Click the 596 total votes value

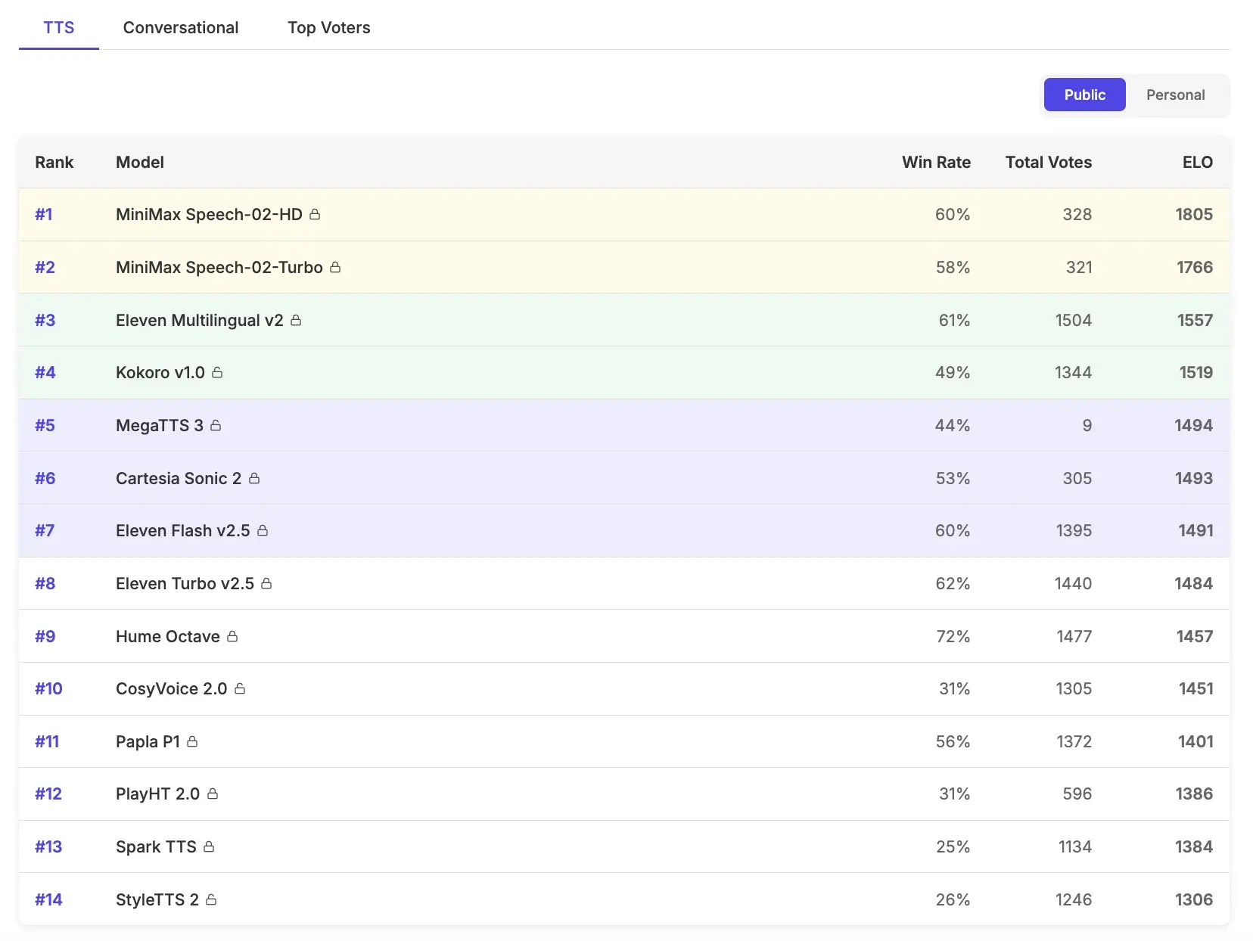(1077, 794)
